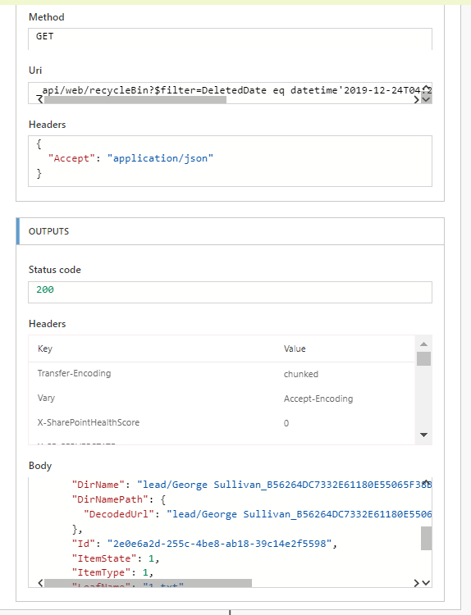Image resolution: width=471 pixels, height=615 pixels.
Task: Click the output headers table scroll down arrow
Action: [423, 435]
